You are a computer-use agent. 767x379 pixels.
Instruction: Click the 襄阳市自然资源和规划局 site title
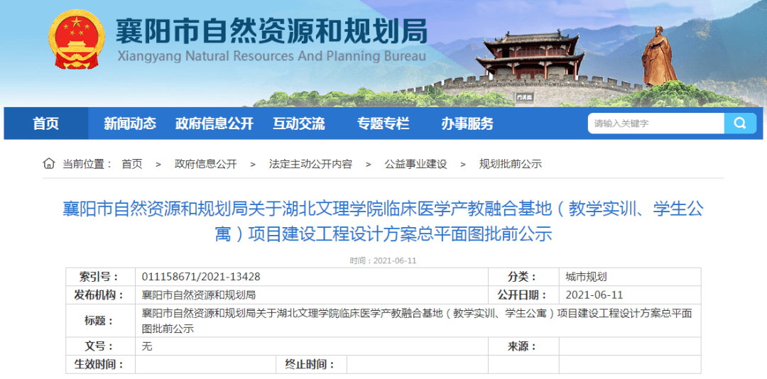pyautogui.click(x=271, y=32)
